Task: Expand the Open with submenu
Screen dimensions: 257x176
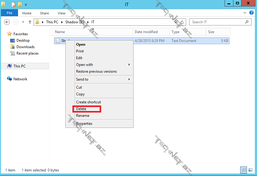Action: 129,65
